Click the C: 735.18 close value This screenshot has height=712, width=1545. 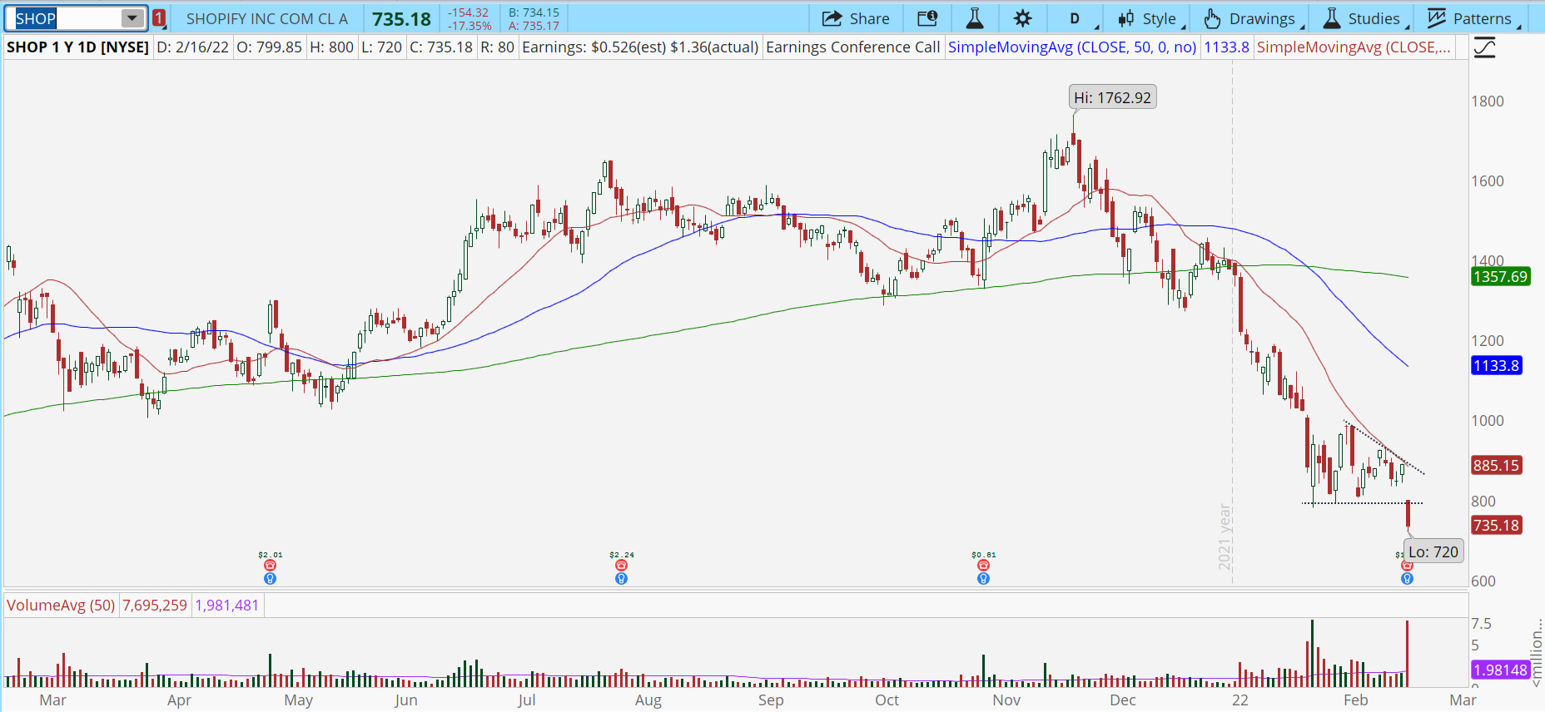tap(441, 47)
